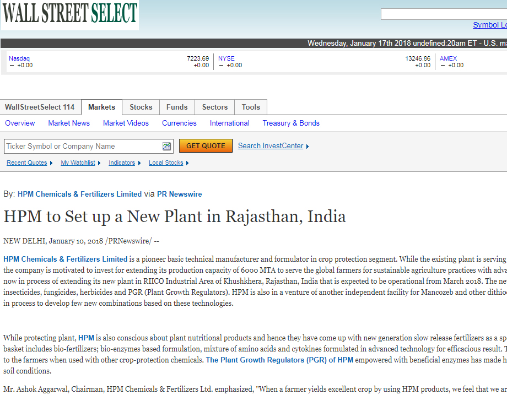Open the PR Newswire source link
507x395 pixels.
click(180, 194)
